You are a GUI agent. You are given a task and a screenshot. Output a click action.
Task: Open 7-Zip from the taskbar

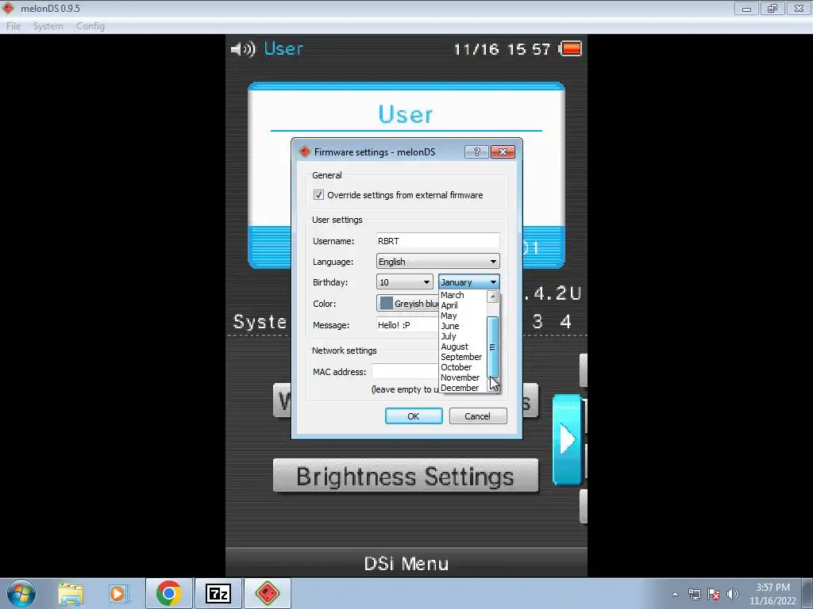tap(218, 593)
